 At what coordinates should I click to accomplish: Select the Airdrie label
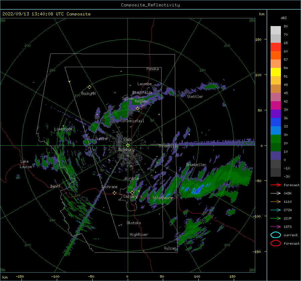[132, 178]
